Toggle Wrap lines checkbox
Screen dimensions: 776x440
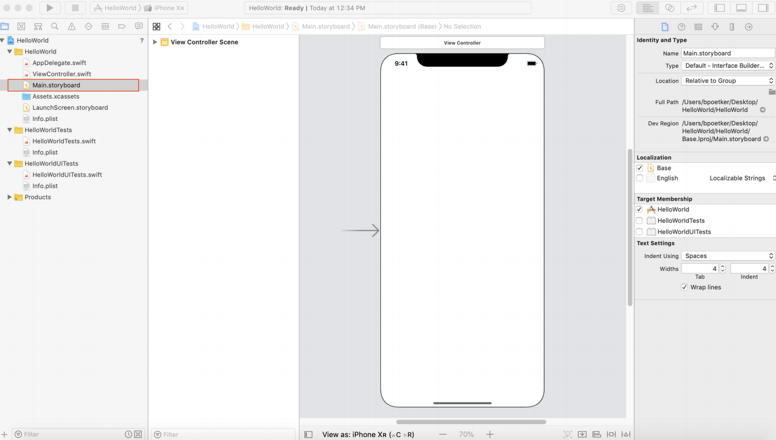pos(684,287)
